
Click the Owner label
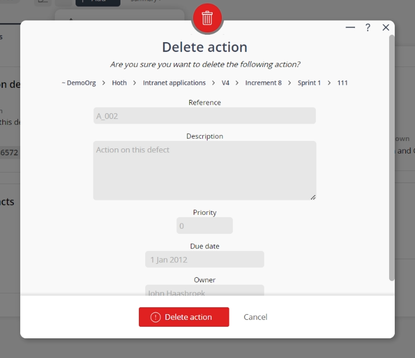click(205, 280)
